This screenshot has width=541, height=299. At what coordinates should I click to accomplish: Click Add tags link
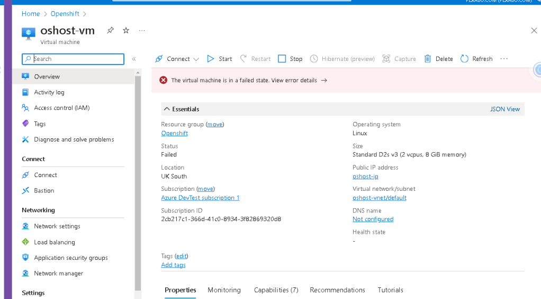[173, 265]
